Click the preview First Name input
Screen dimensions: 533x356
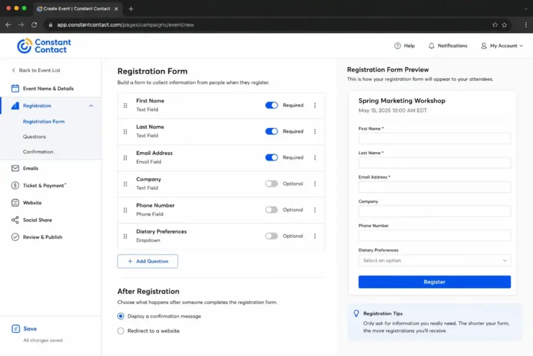[x=435, y=138]
